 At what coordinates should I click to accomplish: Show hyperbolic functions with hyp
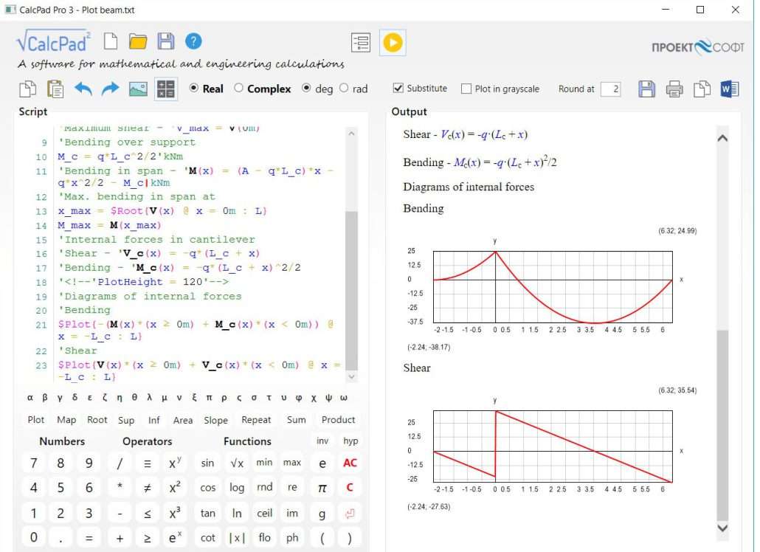(350, 441)
